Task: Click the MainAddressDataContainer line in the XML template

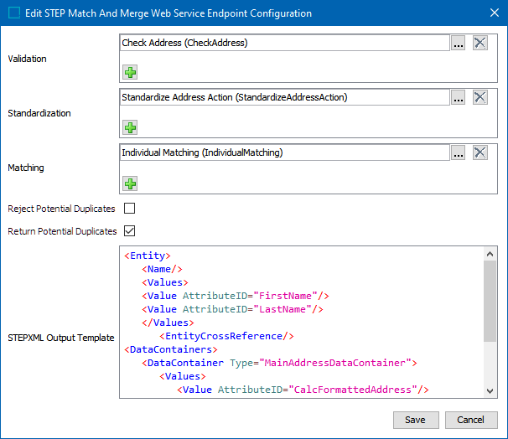Action: 281,363
